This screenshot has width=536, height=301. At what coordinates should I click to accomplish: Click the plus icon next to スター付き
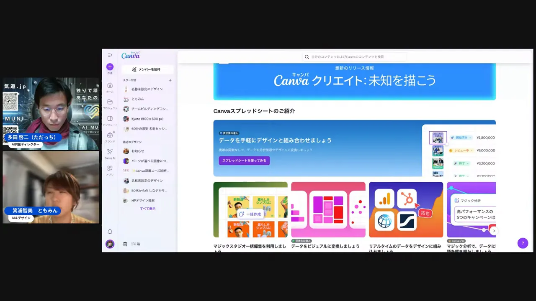point(170,80)
